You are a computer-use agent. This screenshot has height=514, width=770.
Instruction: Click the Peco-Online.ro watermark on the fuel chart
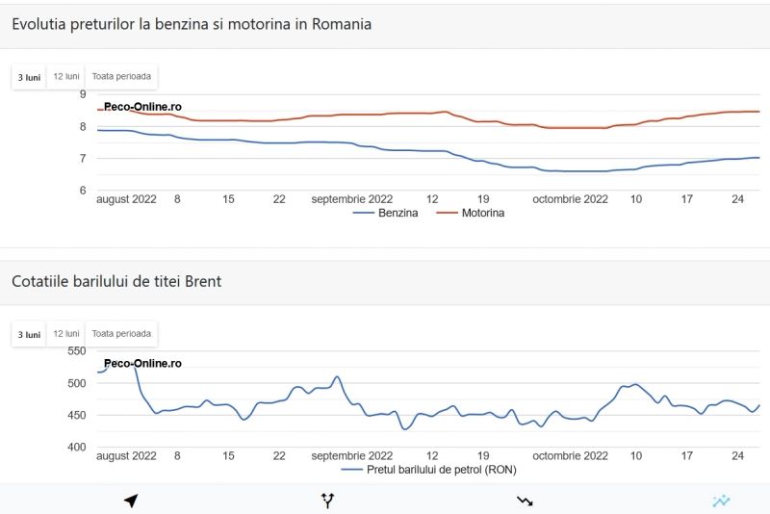click(x=142, y=108)
